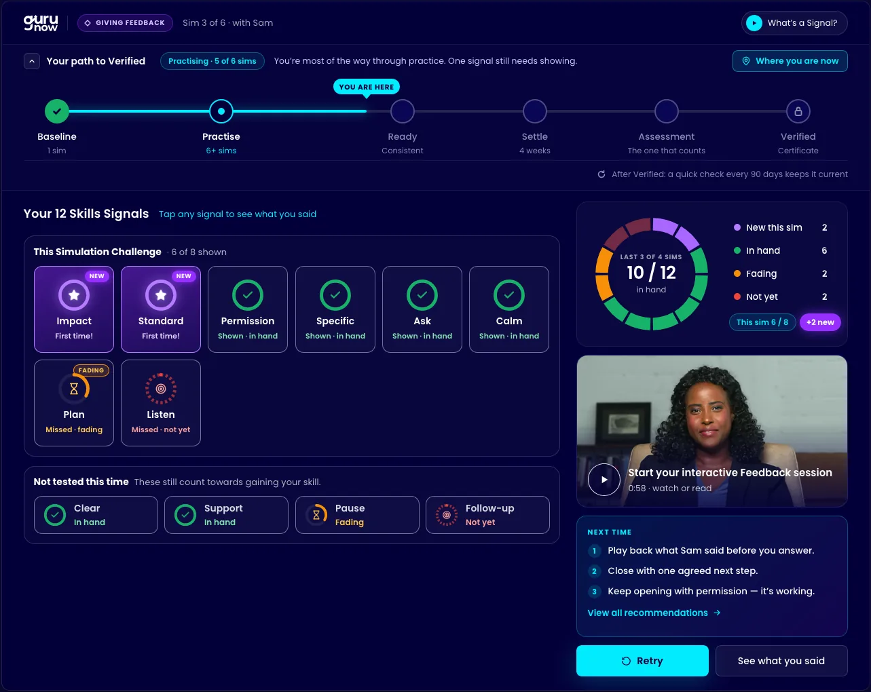The width and height of the screenshot is (871, 692).
Task: Click the +2 new badge
Action: (x=820, y=322)
